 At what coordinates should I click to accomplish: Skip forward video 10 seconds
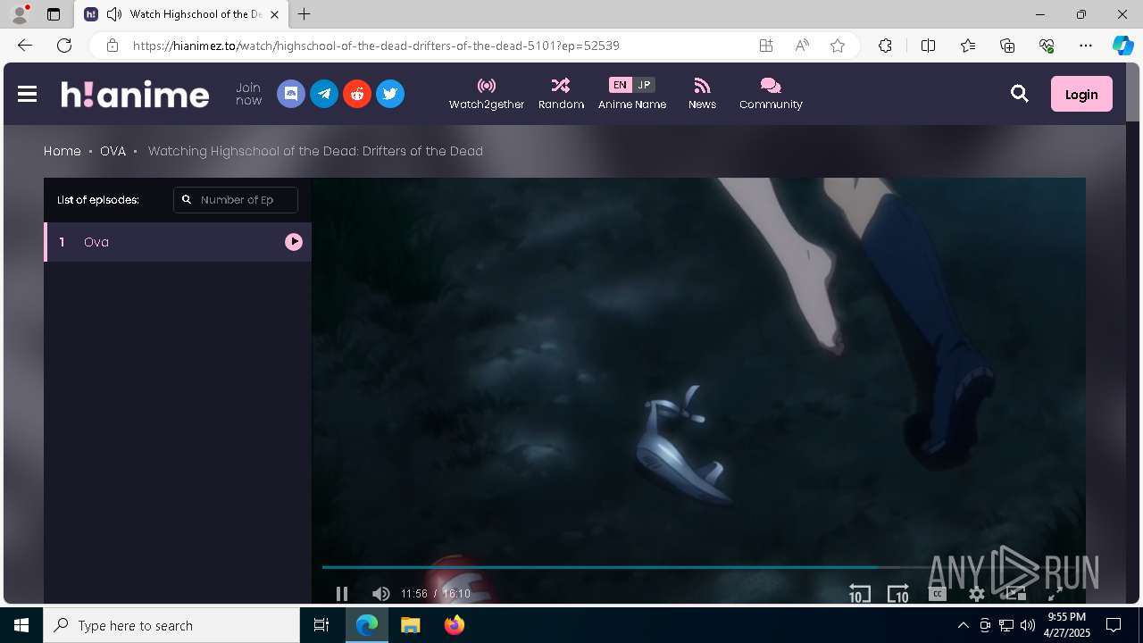tap(898, 594)
